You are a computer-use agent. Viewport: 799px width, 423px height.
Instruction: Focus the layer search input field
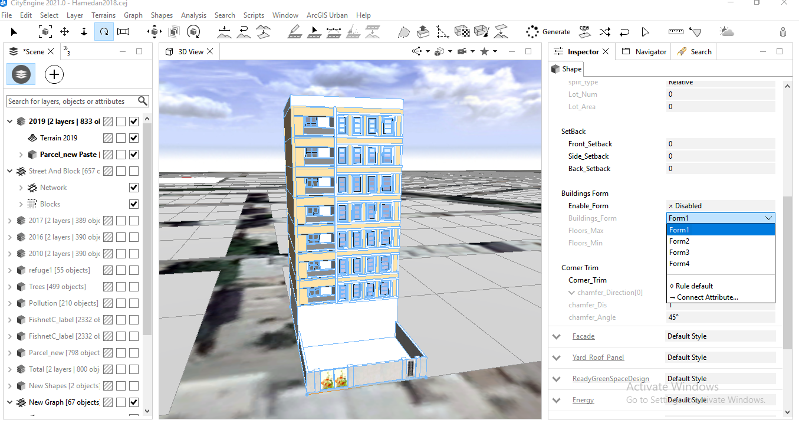(72, 101)
